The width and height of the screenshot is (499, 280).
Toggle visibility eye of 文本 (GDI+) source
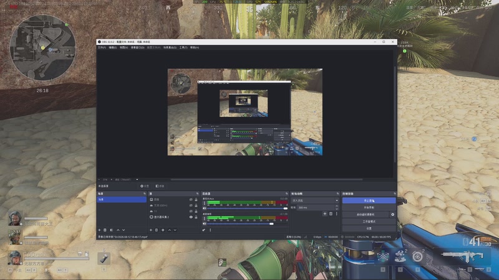191,205
